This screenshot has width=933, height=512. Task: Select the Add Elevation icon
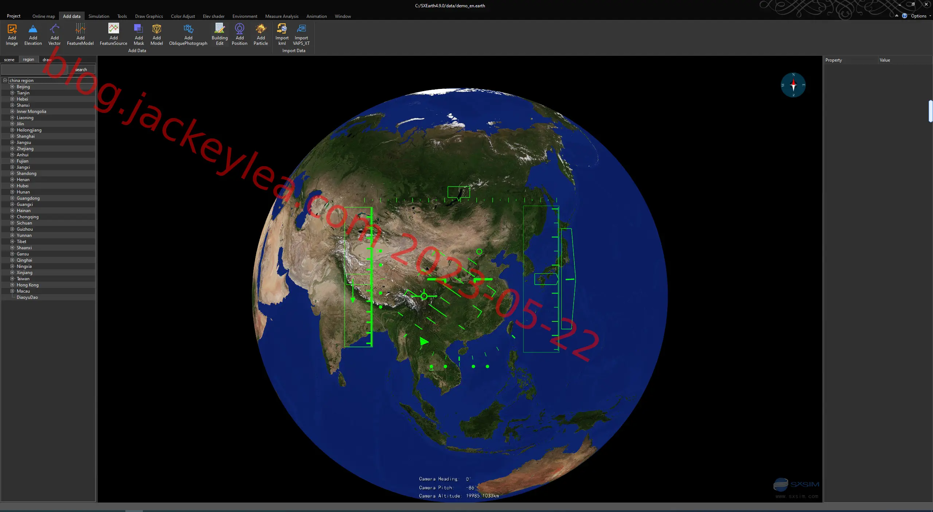pyautogui.click(x=33, y=35)
